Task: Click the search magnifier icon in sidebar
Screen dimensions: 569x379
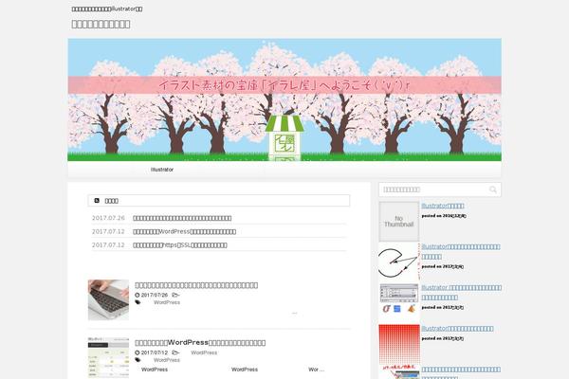Action: 493,189
